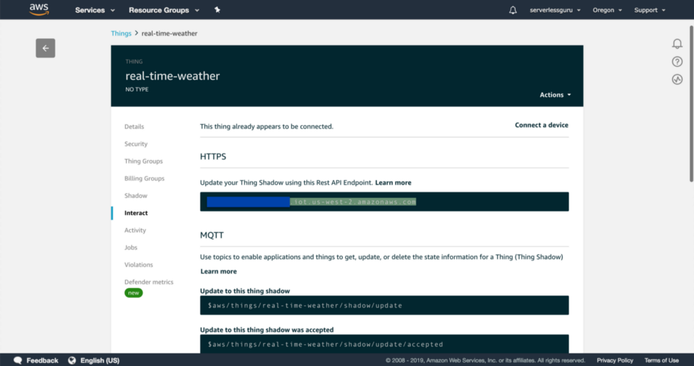Click the shadow/update topic field
This screenshot has height=366, width=694.
(384, 305)
